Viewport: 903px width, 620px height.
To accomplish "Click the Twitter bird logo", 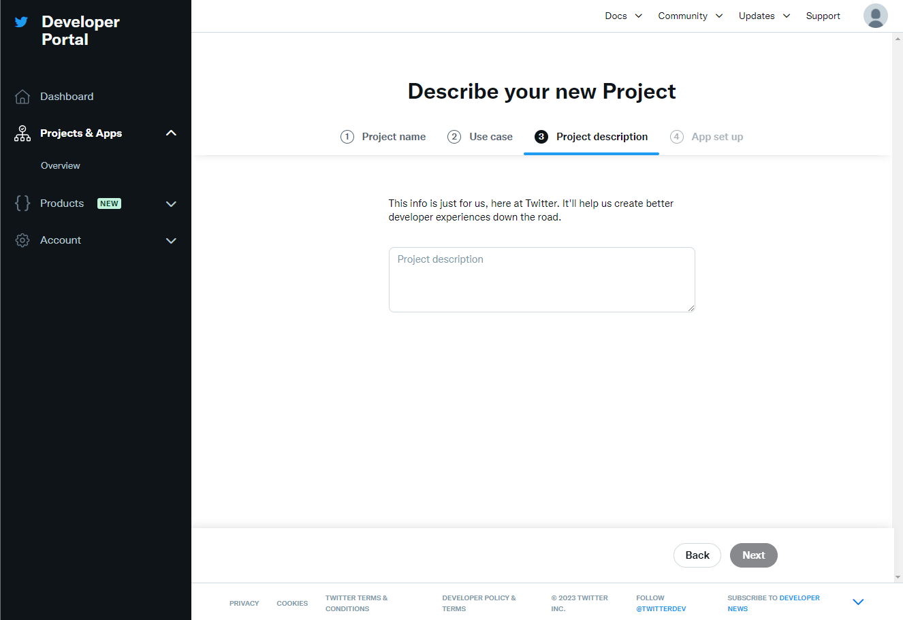I will (x=22, y=22).
